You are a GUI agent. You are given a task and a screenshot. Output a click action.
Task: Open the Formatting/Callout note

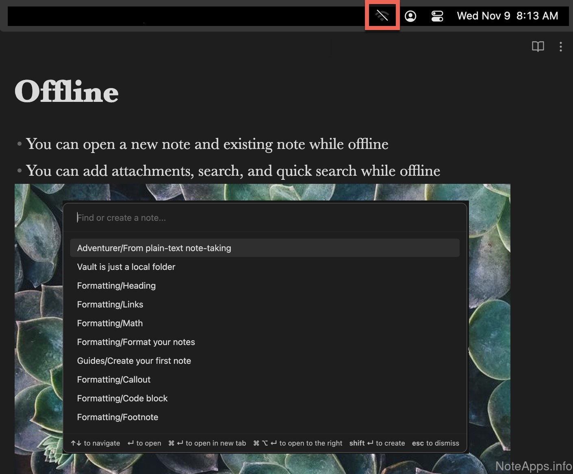click(114, 380)
